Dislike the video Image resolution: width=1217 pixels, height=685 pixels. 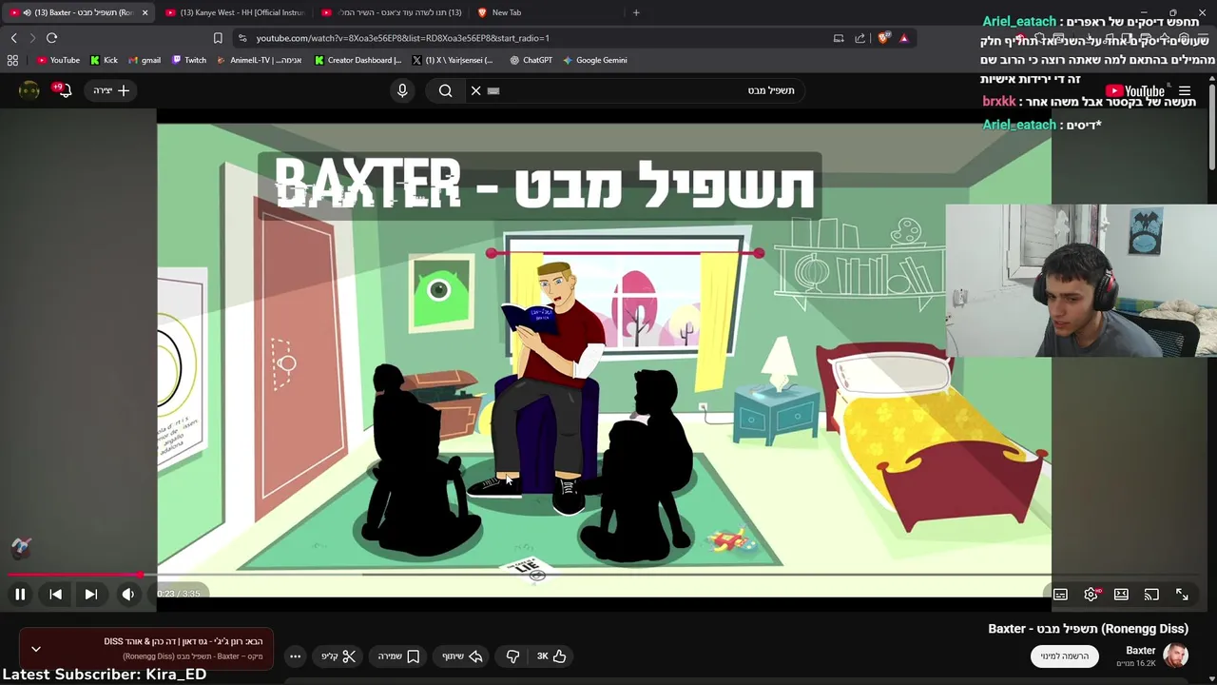click(x=512, y=656)
